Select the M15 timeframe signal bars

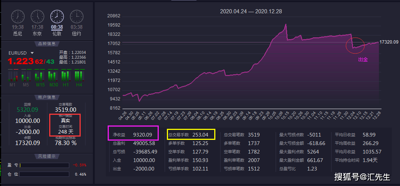(x=40, y=75)
